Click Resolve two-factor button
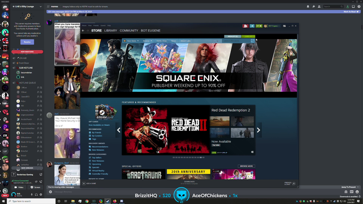 pos(27,42)
